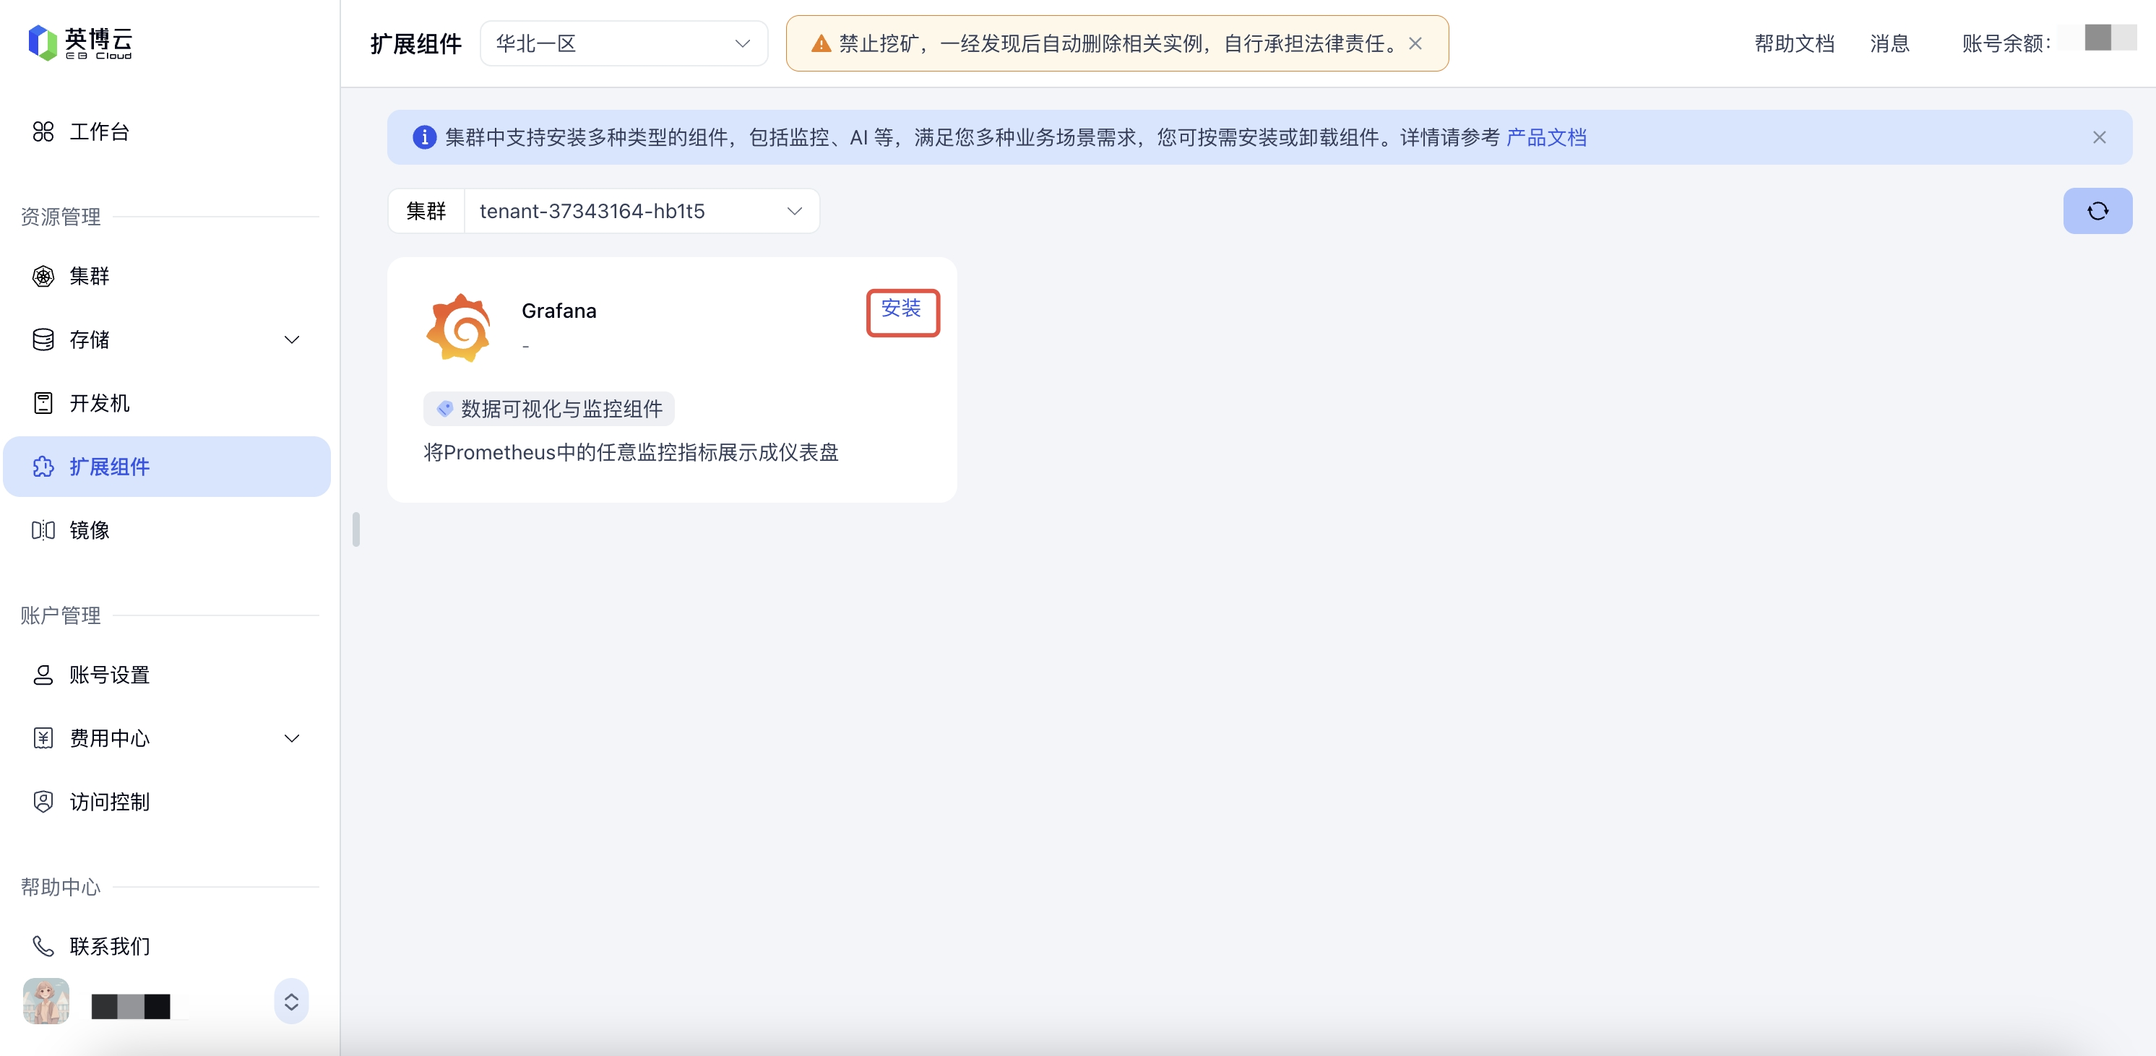Viewport: 2156px width, 1056px height.
Task: Click the 将Prometheus中的任意监控指标展示成仪表盘 description
Action: 630,453
